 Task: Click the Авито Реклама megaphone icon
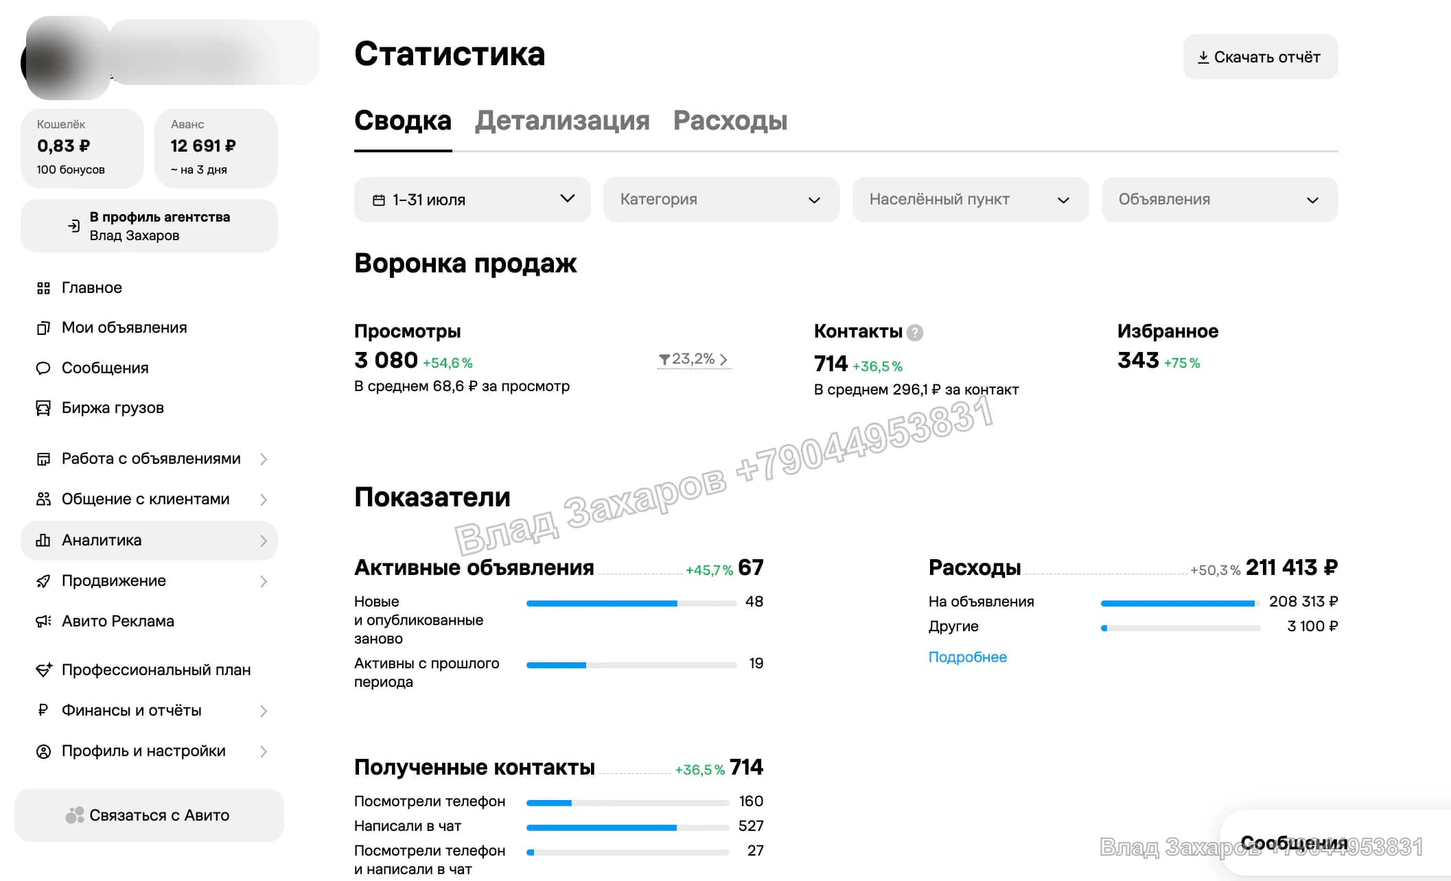(x=43, y=622)
